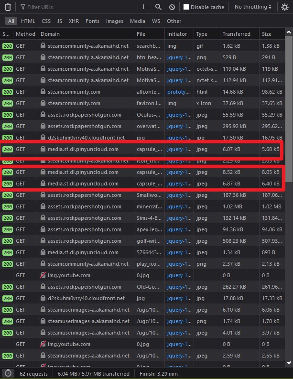The height and width of the screenshot is (379, 293).
Task: Open the request blocking panel
Action: [172, 7]
